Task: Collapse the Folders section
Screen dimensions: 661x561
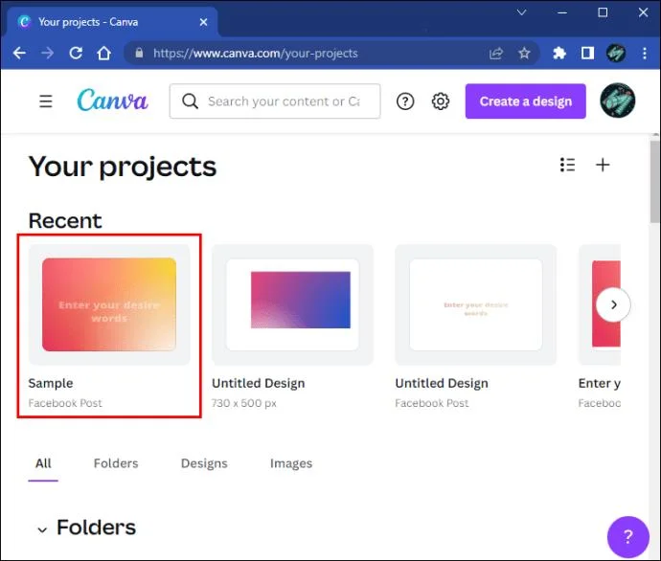Action: (x=42, y=529)
